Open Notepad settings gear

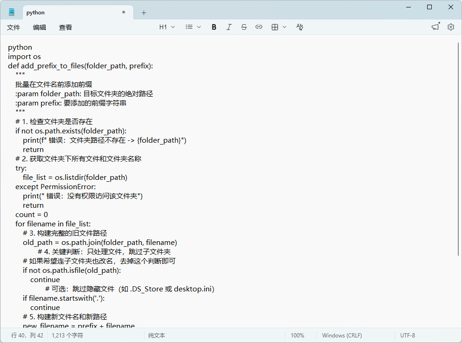tap(451, 27)
